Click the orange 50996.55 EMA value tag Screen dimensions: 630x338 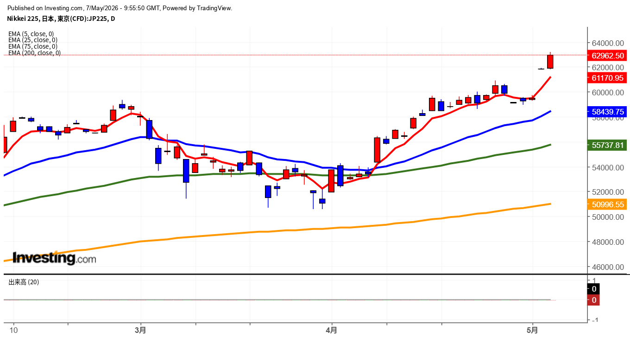point(607,204)
